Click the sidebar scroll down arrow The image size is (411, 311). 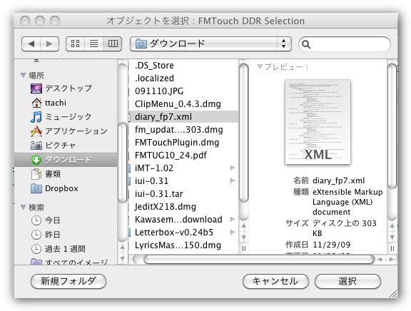[x=122, y=259]
